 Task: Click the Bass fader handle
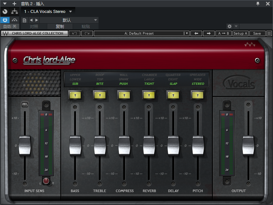pos(75,146)
